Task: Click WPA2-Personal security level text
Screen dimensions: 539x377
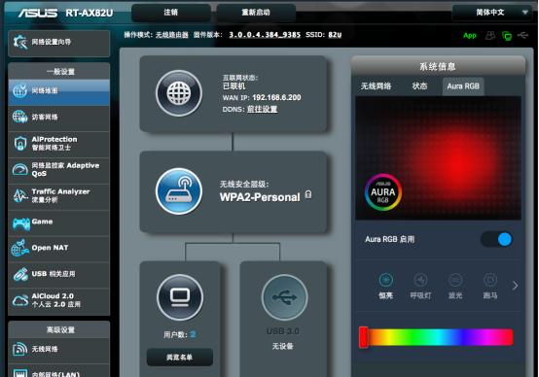Action: tap(260, 197)
